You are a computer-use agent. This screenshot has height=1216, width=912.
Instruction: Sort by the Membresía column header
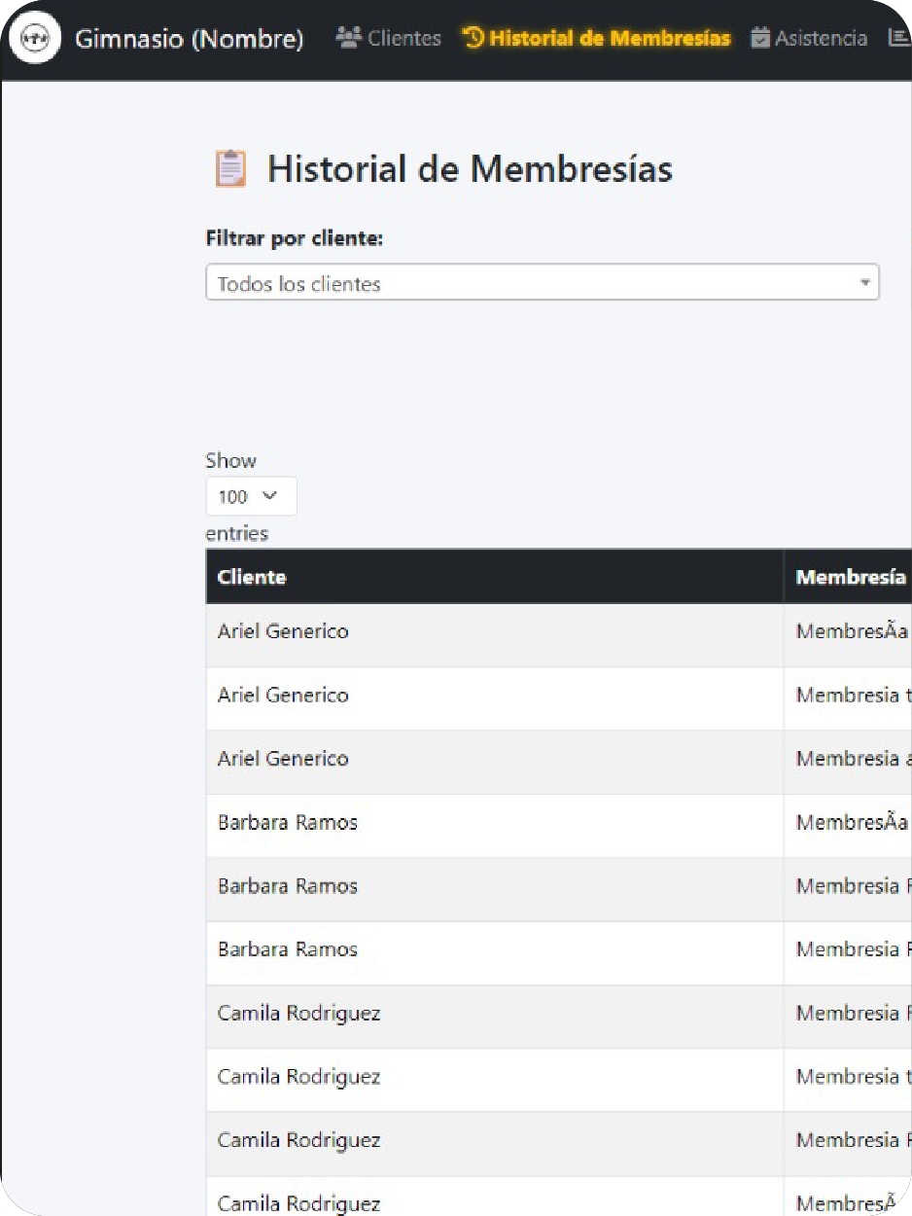849,577
